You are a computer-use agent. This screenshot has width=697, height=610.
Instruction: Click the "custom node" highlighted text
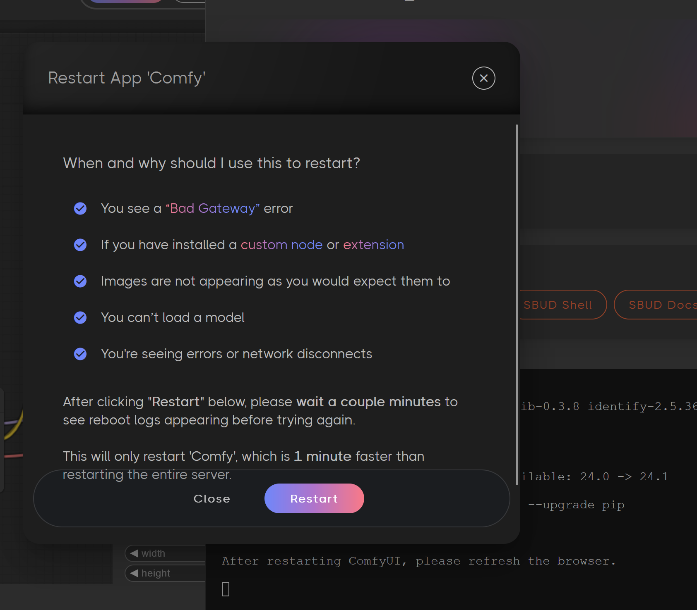point(281,245)
